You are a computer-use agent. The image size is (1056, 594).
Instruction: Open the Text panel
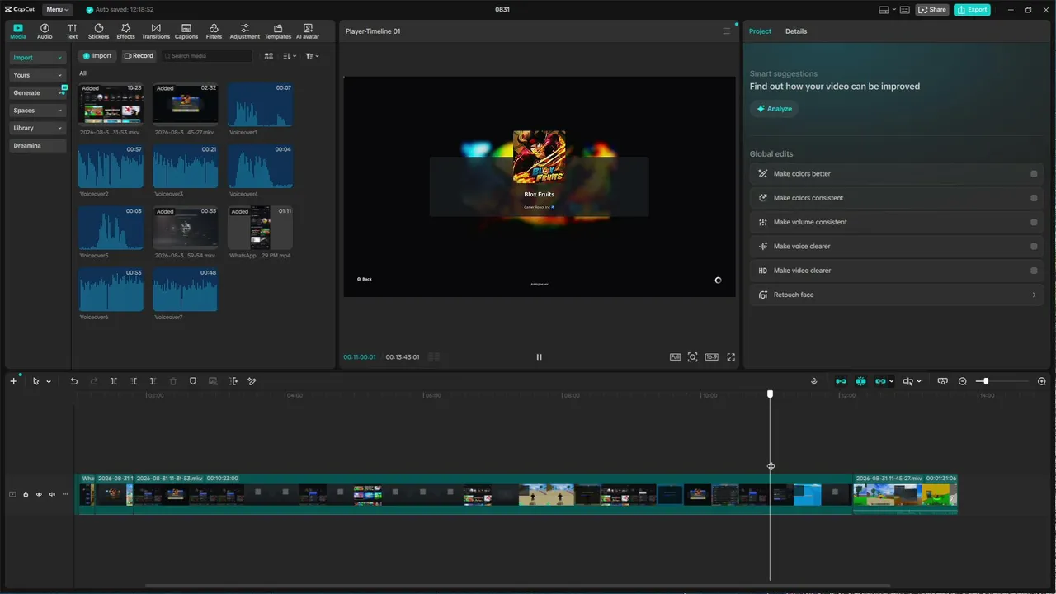pyautogui.click(x=72, y=31)
